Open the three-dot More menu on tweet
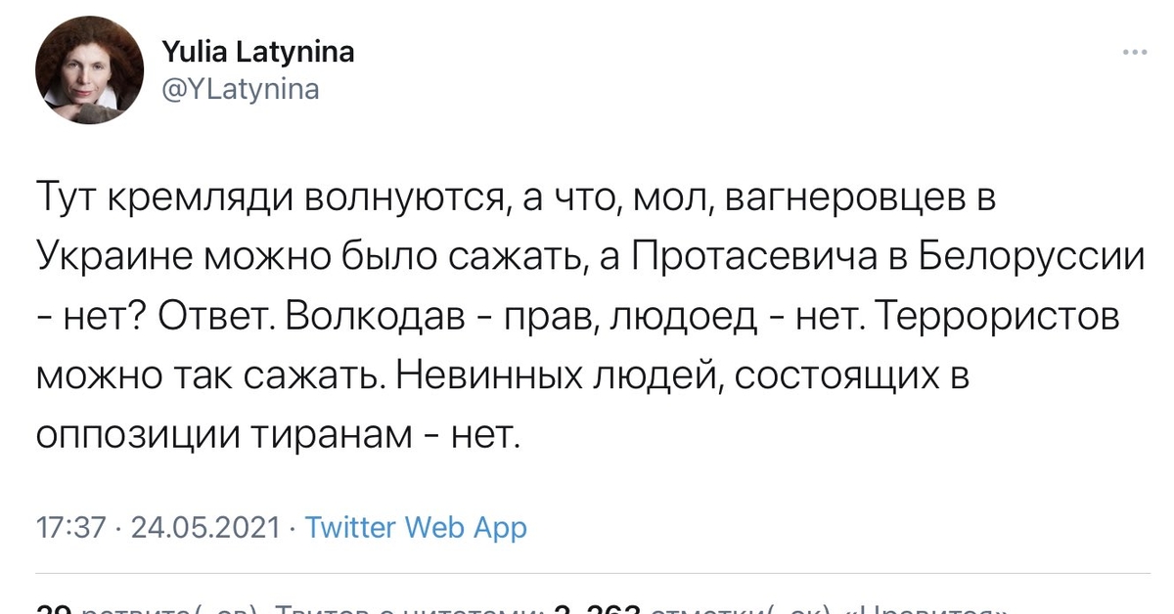The image size is (1174, 614). coord(1134,53)
